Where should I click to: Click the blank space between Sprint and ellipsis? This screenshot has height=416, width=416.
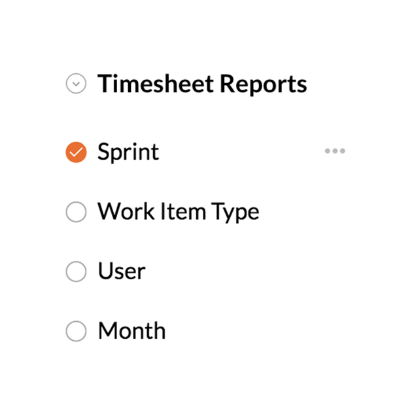pos(241,152)
